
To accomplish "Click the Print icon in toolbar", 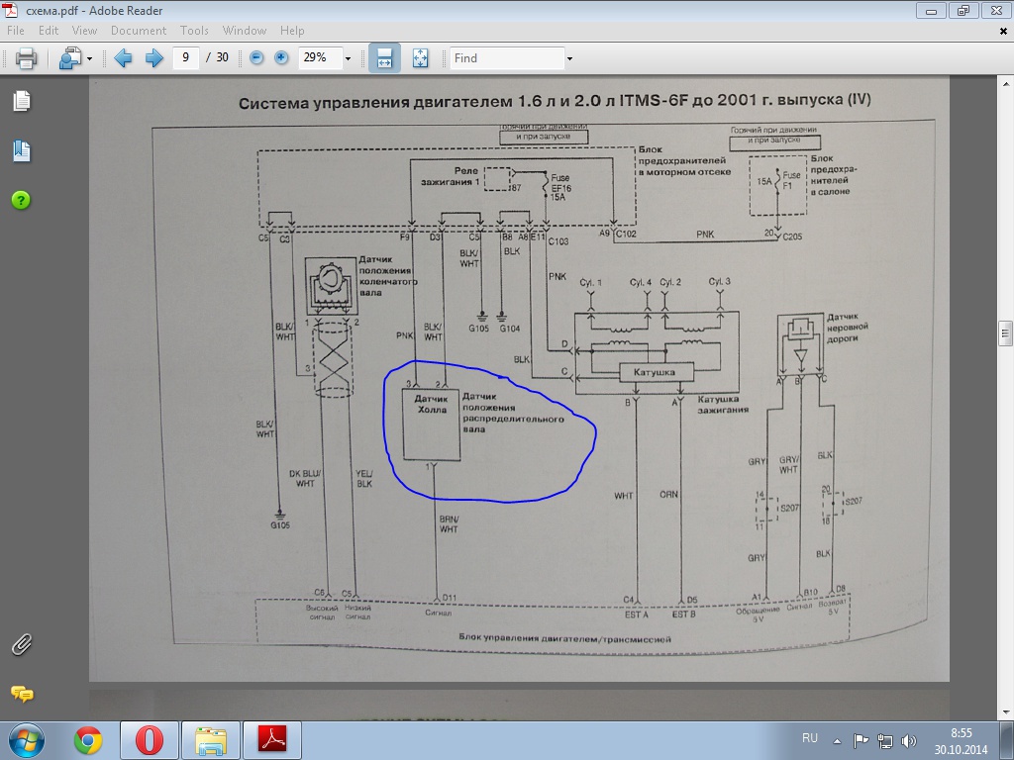I will (26, 58).
